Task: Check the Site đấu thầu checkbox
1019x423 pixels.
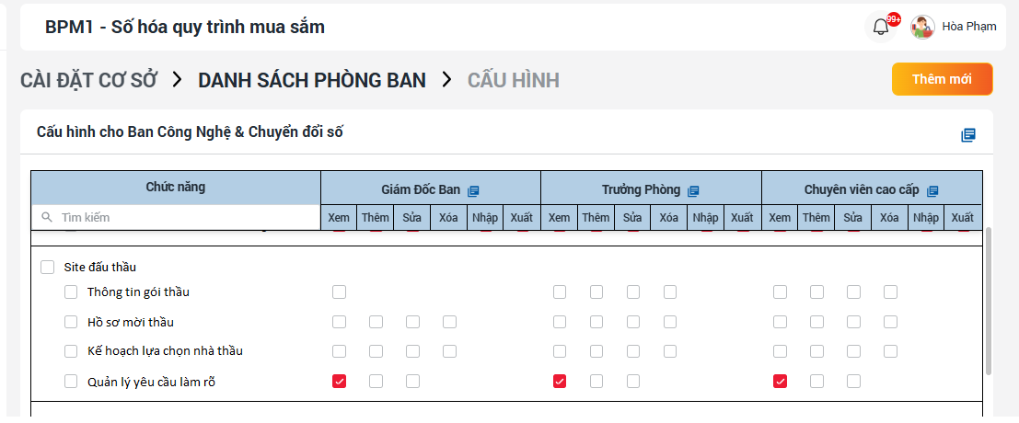Action: (48, 268)
